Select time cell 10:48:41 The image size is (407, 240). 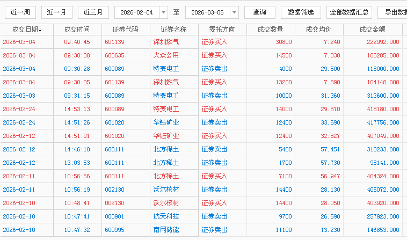point(77,203)
